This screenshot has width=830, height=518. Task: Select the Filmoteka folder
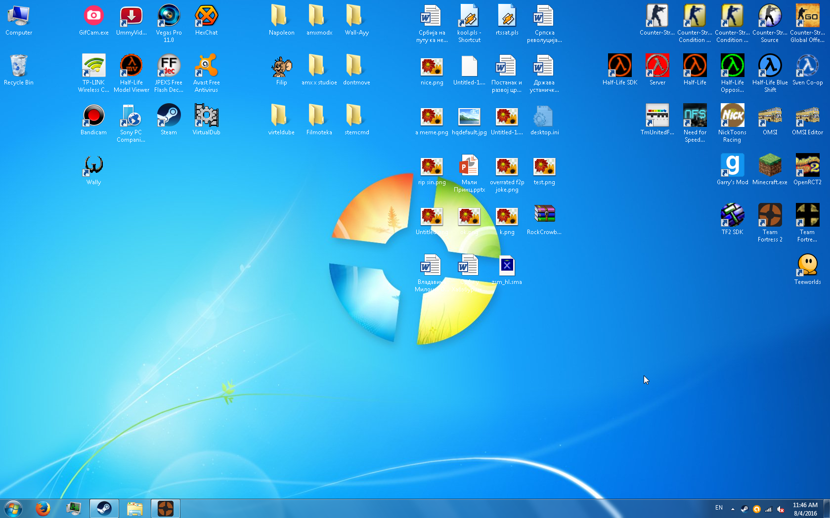(319, 120)
